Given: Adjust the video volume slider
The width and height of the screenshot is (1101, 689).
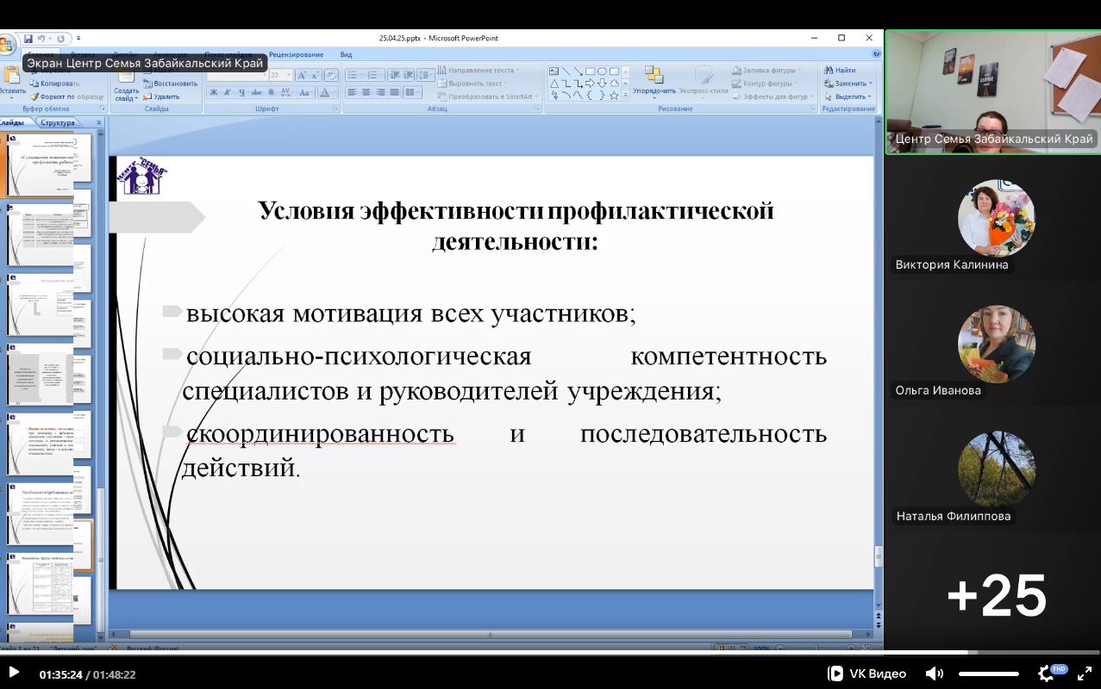Looking at the screenshot, I should point(988,673).
